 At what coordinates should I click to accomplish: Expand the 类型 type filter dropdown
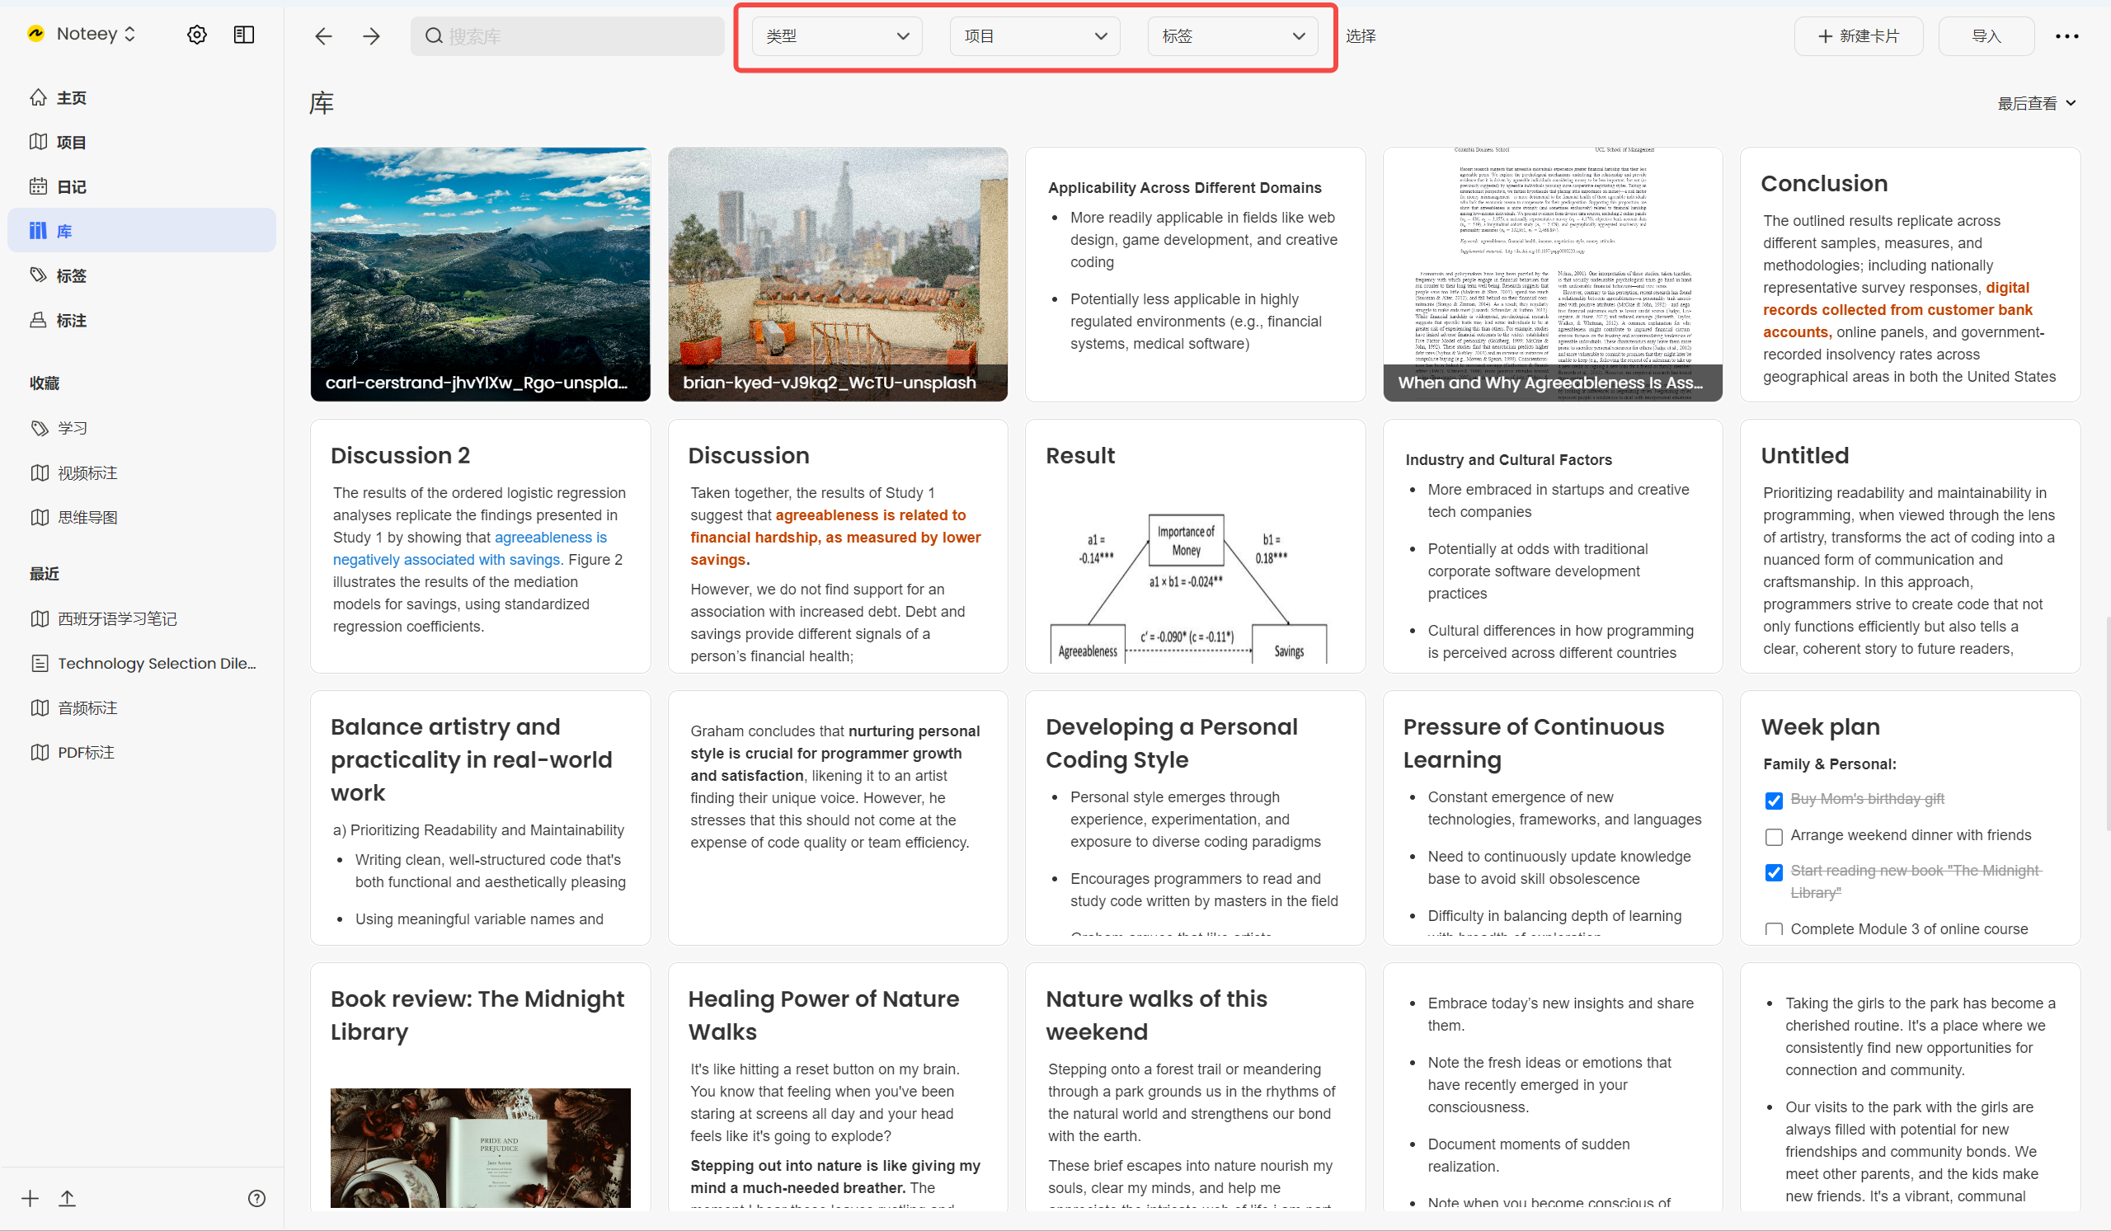pyautogui.click(x=837, y=36)
